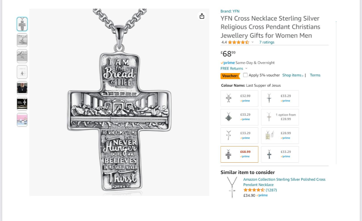362x221 pixels.
Task: Select the currently highlighted £68.99 option
Action: (239, 154)
